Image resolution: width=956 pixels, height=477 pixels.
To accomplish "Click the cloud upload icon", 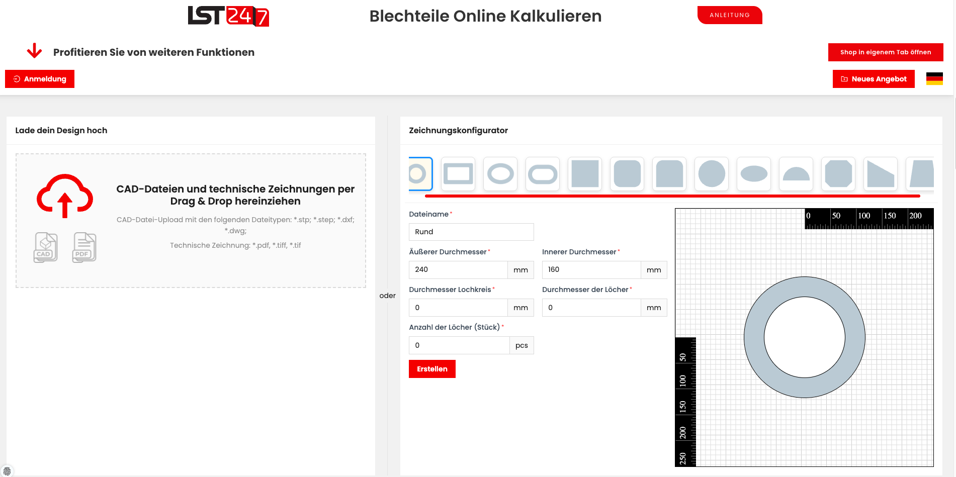I will tap(65, 196).
